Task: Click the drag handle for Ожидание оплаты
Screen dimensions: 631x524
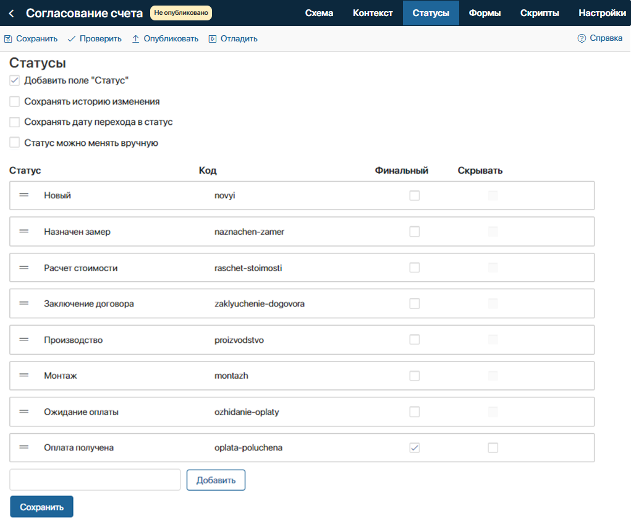Action: point(24,412)
